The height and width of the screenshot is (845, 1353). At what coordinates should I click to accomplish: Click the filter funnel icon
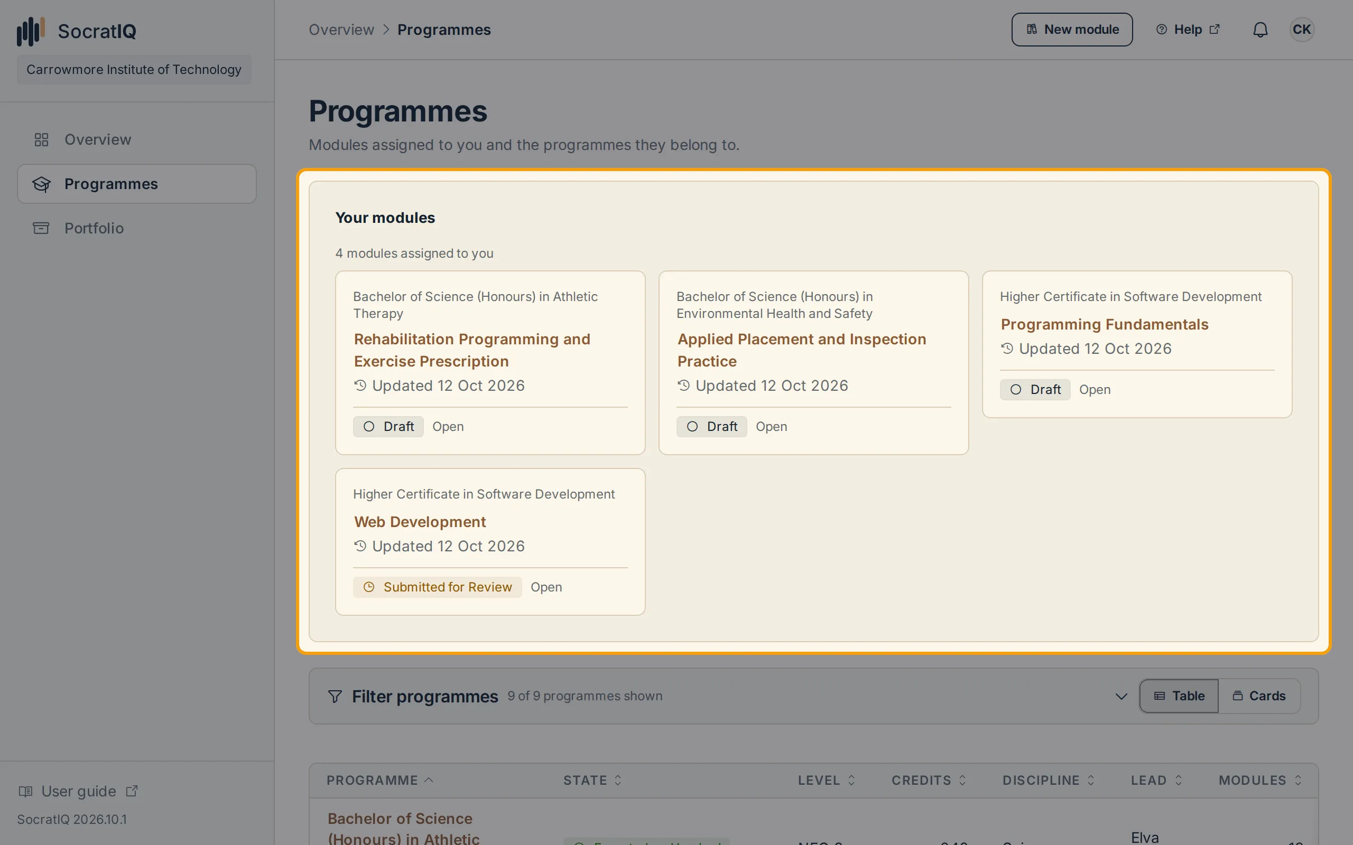click(x=335, y=697)
